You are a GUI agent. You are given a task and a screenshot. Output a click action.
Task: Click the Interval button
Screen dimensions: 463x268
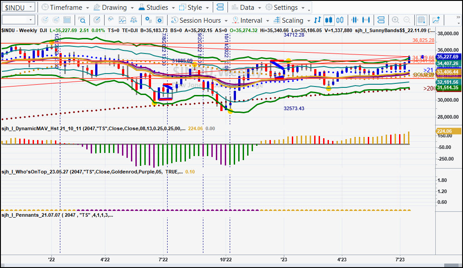(x=248, y=21)
